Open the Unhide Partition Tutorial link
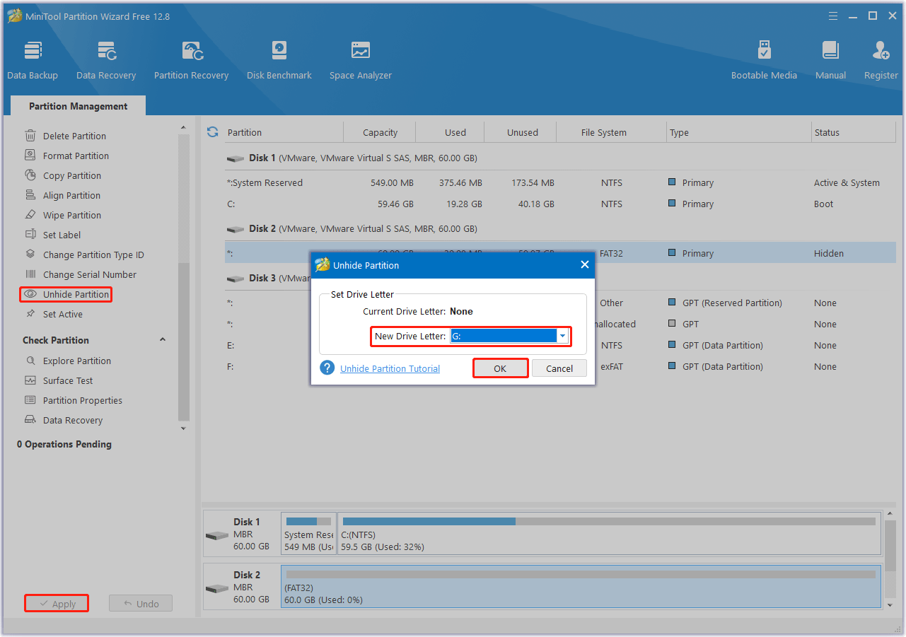 (x=390, y=369)
